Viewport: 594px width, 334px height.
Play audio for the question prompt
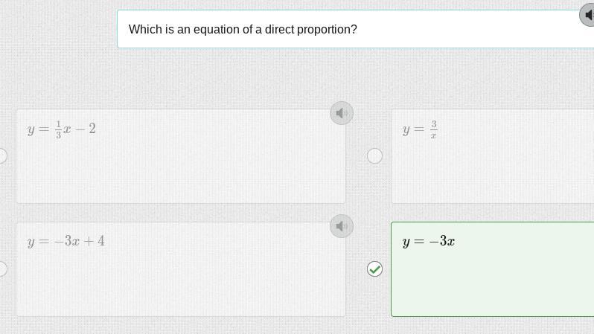click(x=589, y=15)
